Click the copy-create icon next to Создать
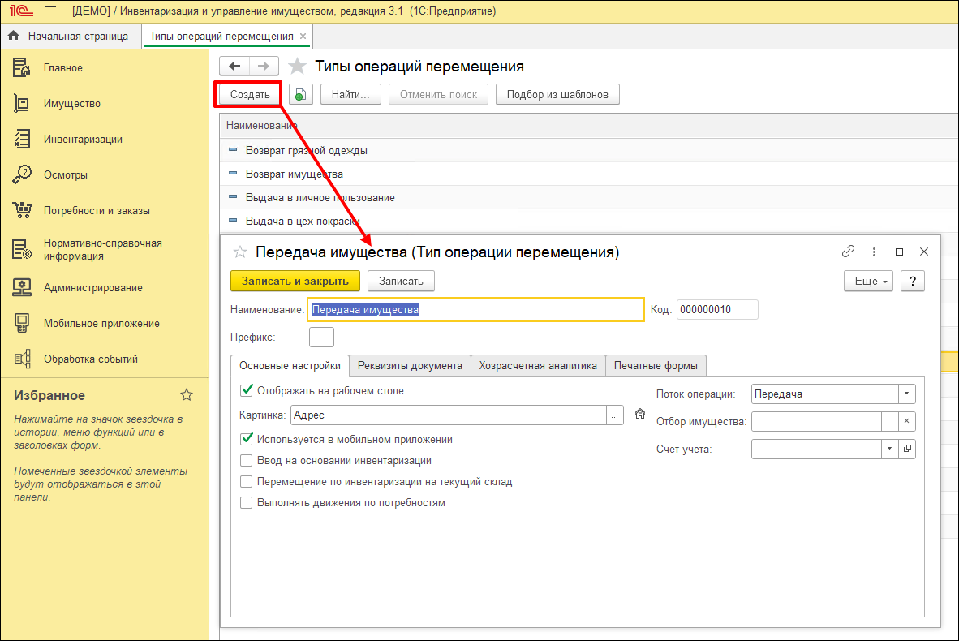 point(301,94)
